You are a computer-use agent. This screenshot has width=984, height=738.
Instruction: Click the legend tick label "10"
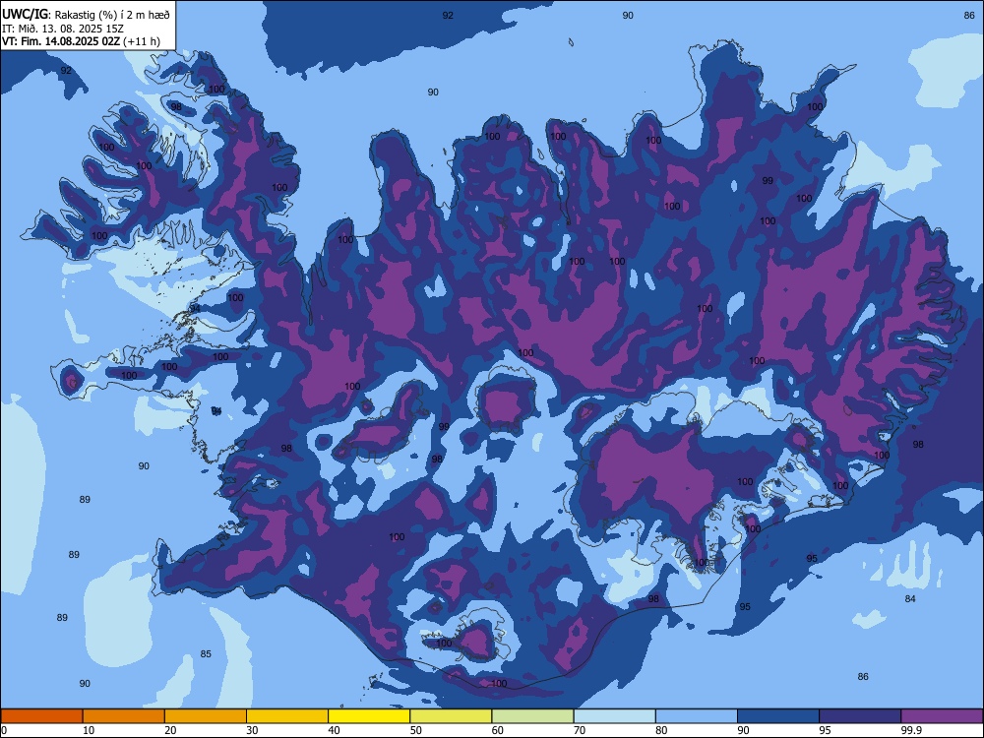89,730
